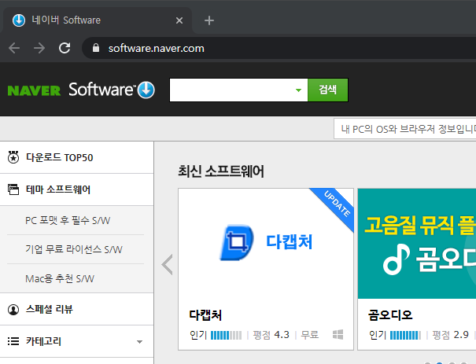Open a new browser tab
The image size is (476, 364).
[209, 20]
